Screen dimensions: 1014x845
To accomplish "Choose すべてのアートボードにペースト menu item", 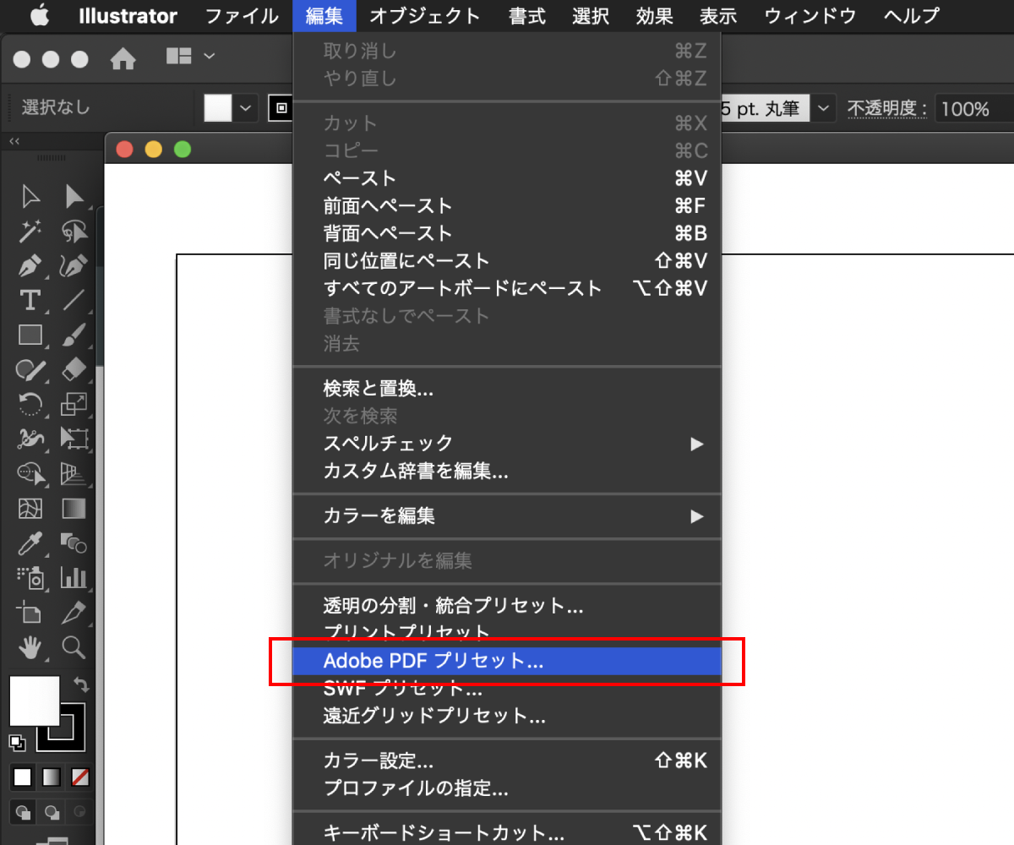I will point(506,288).
